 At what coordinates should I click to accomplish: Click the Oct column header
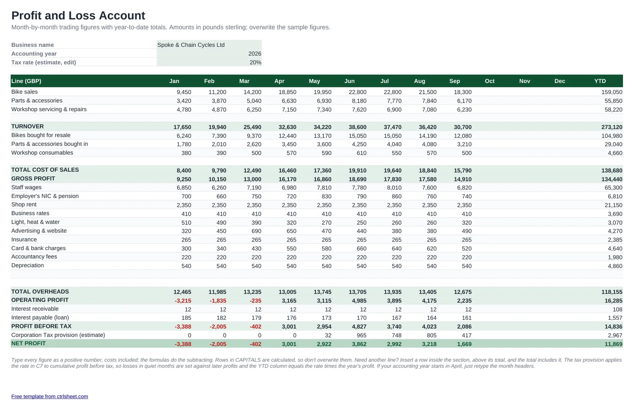[490, 81]
